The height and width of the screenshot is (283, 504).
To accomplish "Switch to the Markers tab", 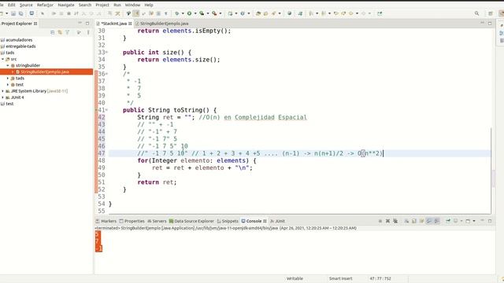I will pyautogui.click(x=106, y=221).
